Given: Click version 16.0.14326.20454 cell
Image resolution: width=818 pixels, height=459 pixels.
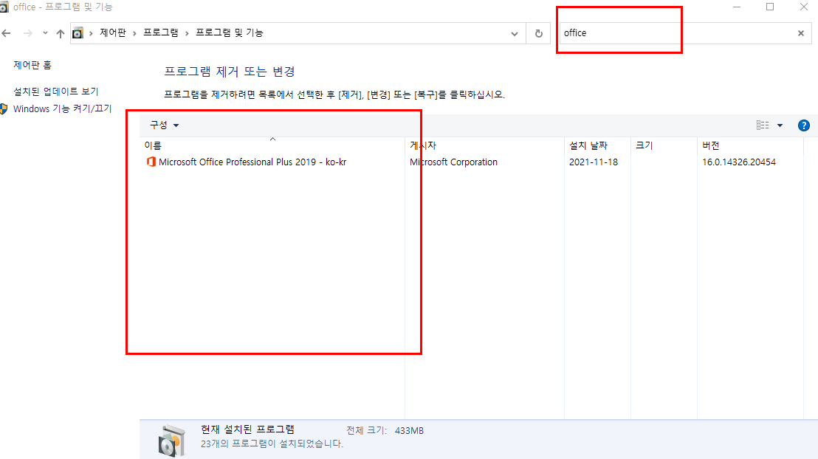Looking at the screenshot, I should click(x=739, y=162).
